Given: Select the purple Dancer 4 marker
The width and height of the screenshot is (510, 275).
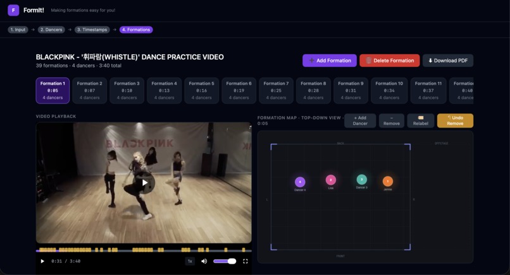Looking at the screenshot, I should (x=300, y=182).
